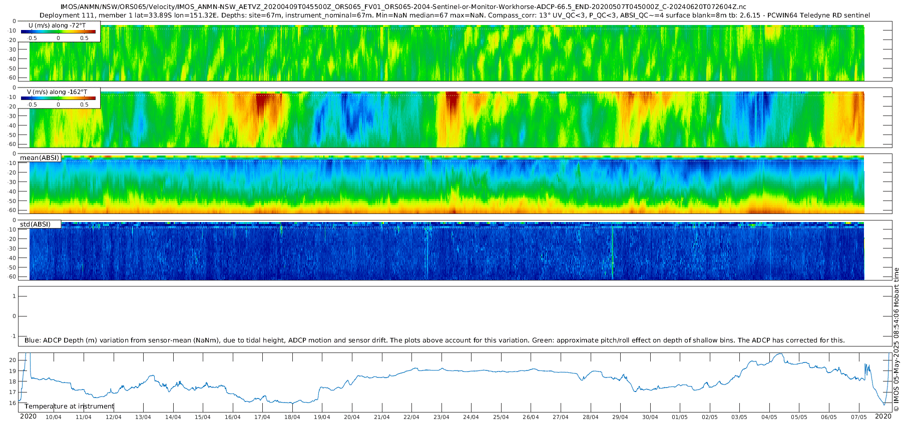The image size is (901, 425).
Task: Click the 23/04 date tick label
Action: (441, 417)
